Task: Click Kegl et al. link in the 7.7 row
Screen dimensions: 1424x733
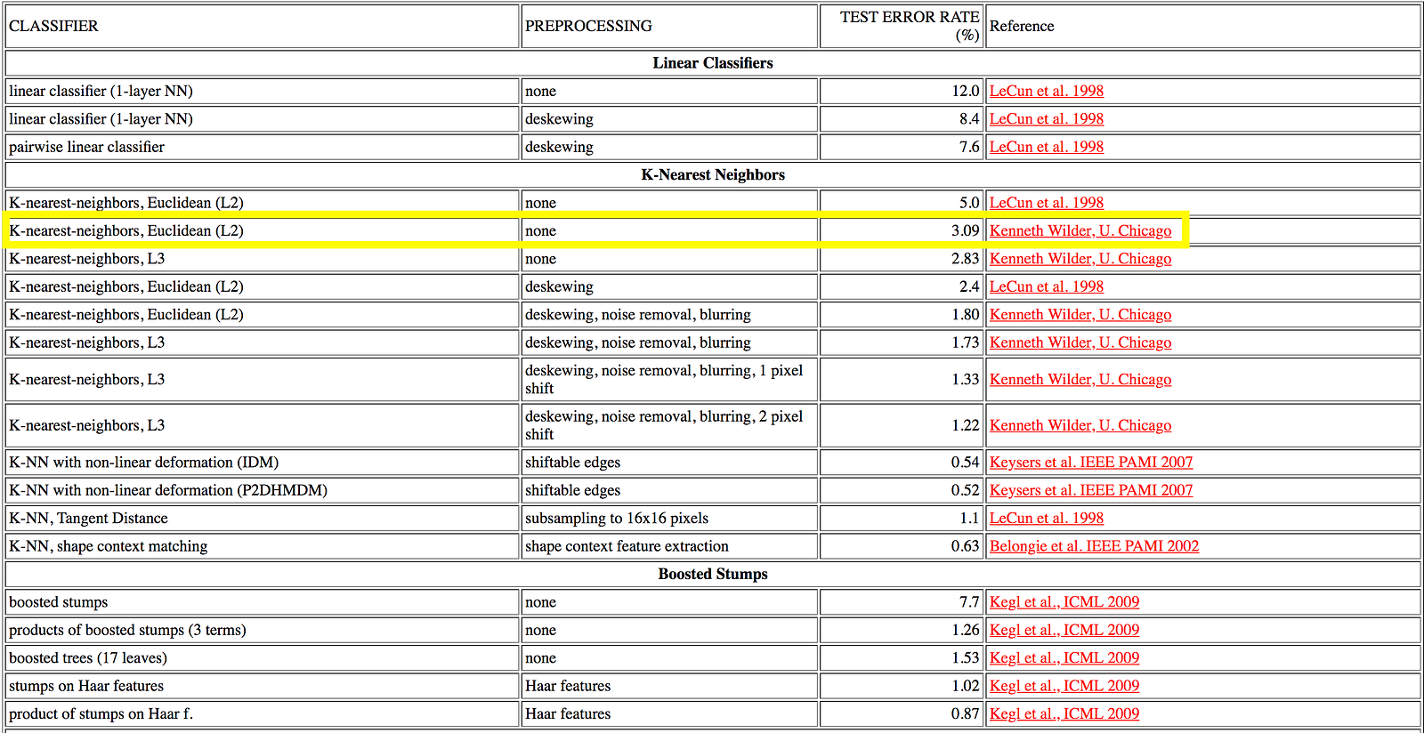Action: [1064, 602]
